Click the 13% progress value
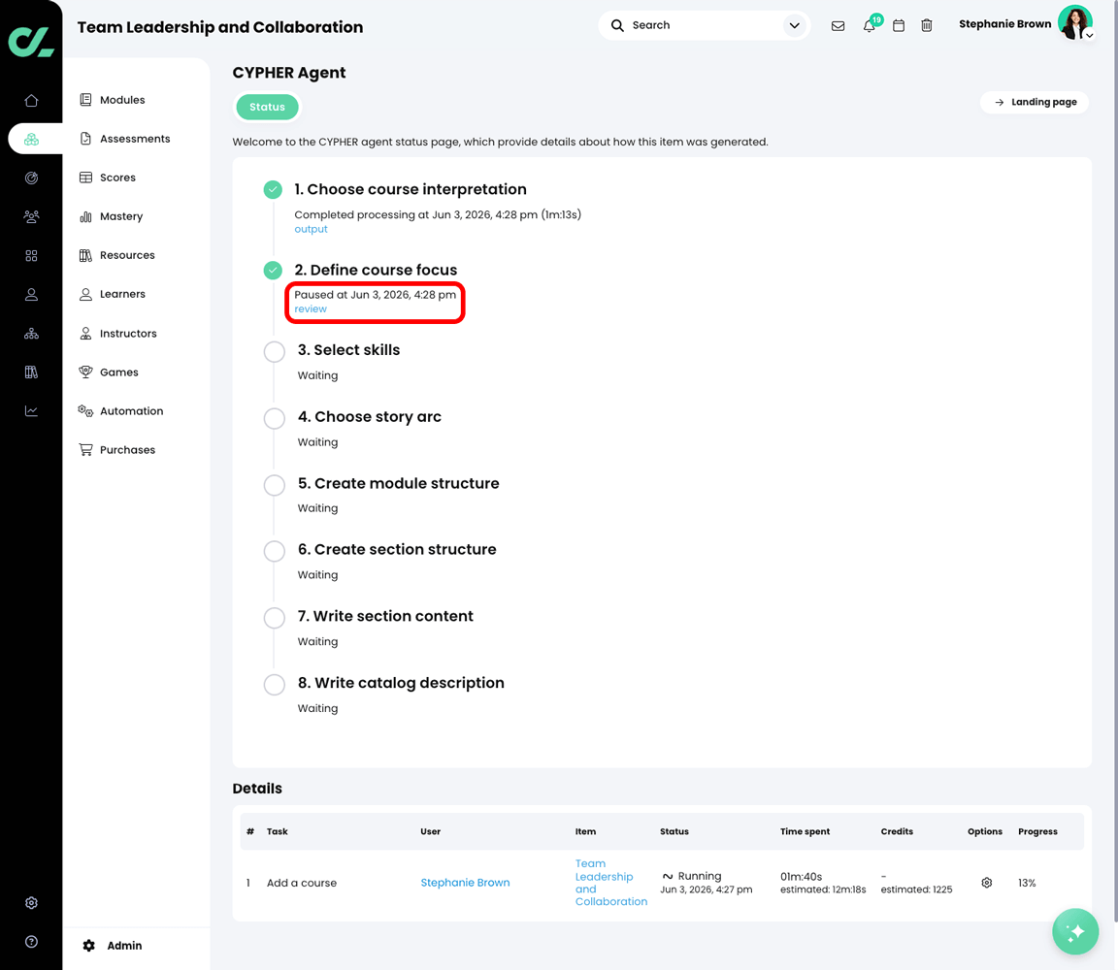Screen dimensions: 1118x970 click(x=1027, y=883)
